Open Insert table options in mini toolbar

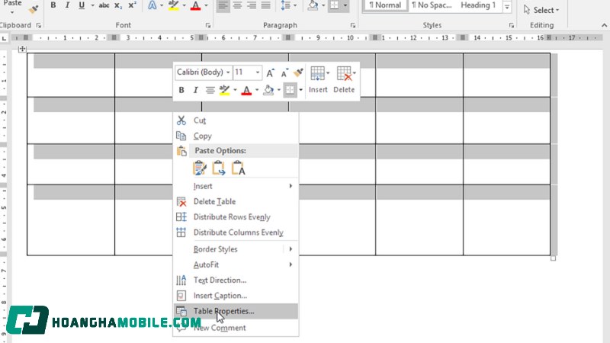[318, 80]
